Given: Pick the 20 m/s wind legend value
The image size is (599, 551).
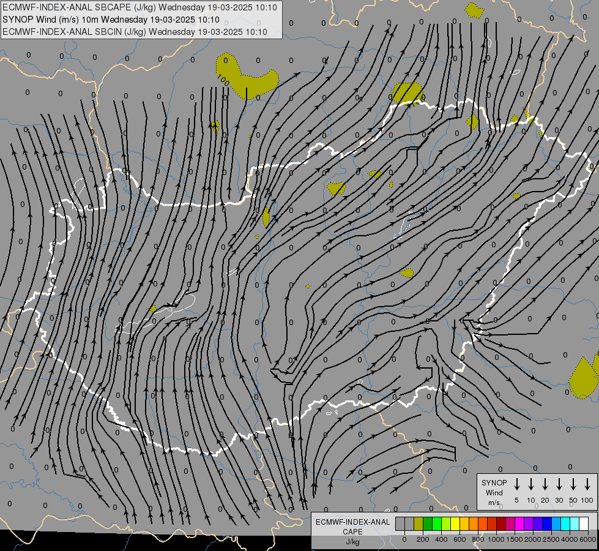Looking at the screenshot, I should [545, 500].
